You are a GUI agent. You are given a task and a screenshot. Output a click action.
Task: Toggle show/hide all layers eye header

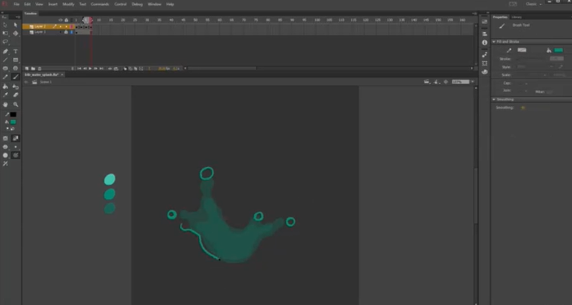click(60, 20)
